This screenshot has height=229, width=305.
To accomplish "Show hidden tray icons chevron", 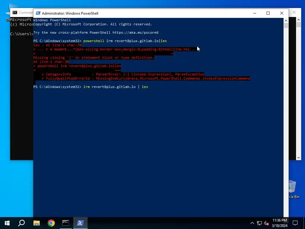I will 252,223.
